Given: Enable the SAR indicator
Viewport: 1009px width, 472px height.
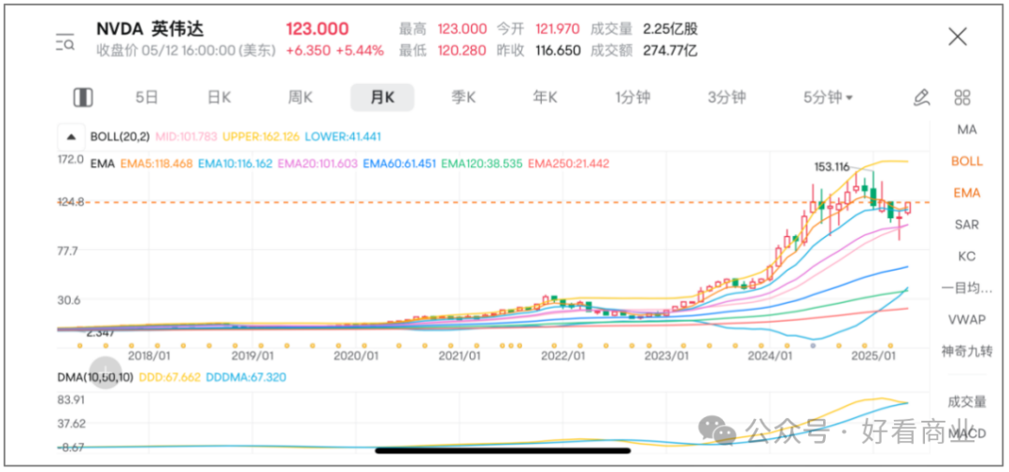Looking at the screenshot, I should [x=966, y=224].
